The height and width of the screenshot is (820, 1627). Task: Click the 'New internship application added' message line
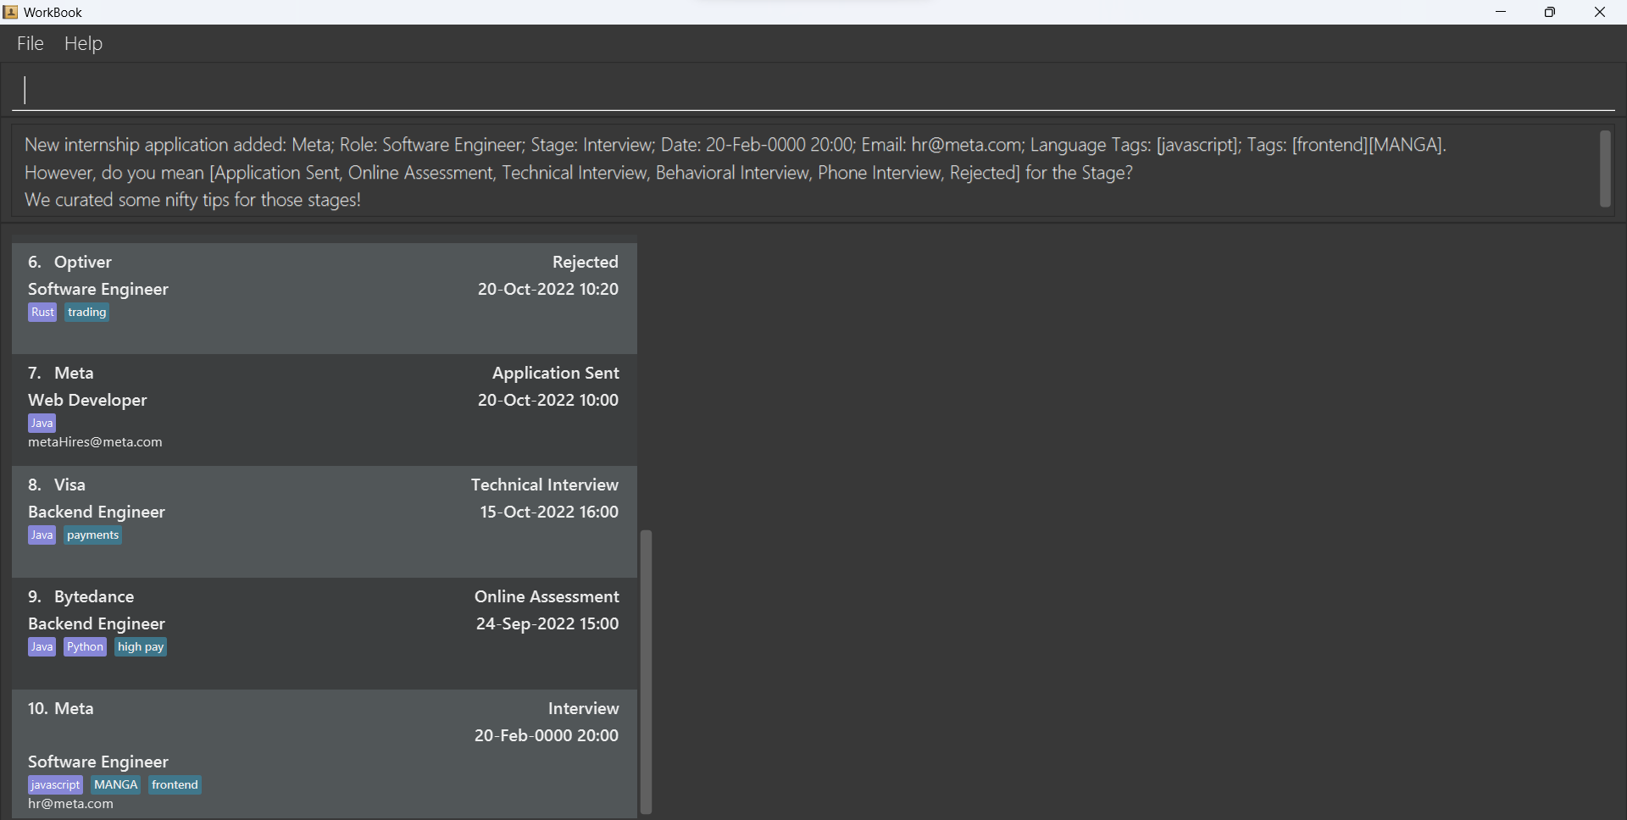(x=735, y=145)
